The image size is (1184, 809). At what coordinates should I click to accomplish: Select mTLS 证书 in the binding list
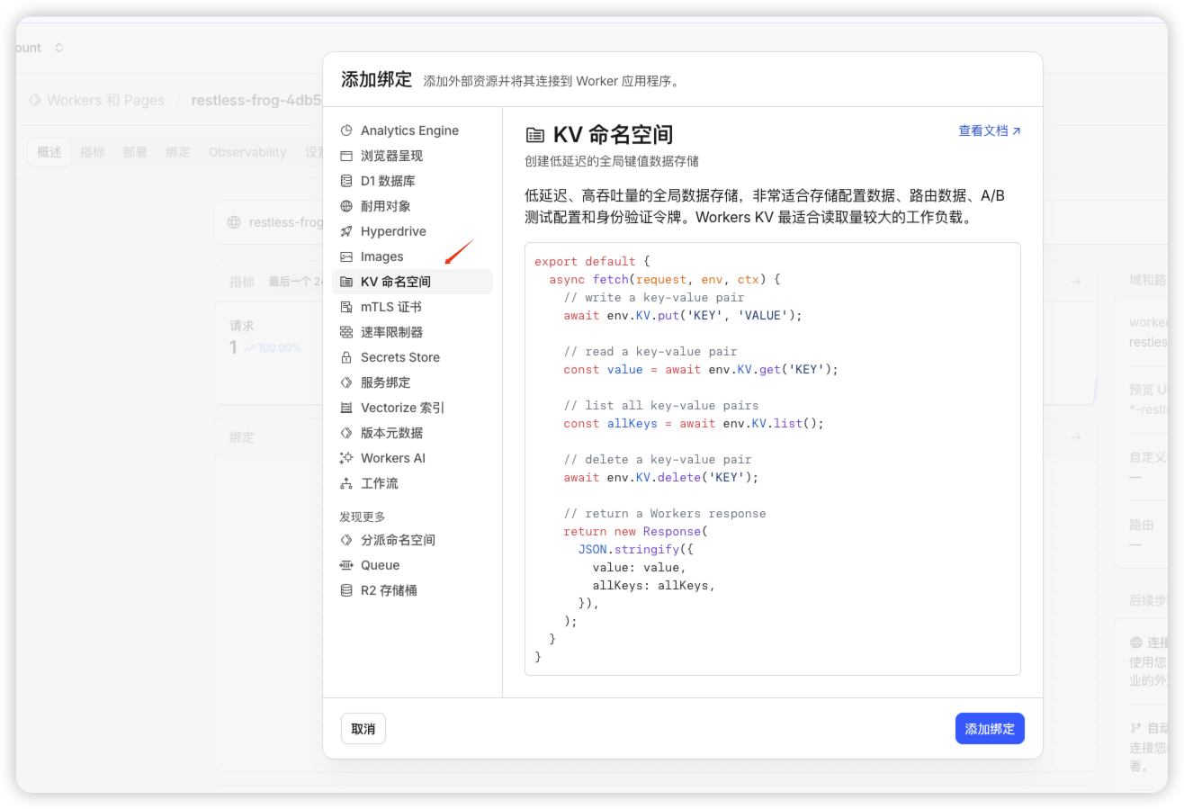point(390,307)
